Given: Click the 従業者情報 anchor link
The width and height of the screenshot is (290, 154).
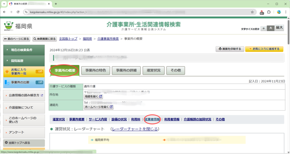Looking at the screenshot, I should coord(152,119).
